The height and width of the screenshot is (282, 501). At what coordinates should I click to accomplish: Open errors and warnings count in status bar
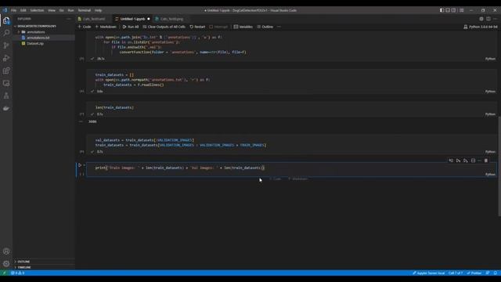[17, 273]
